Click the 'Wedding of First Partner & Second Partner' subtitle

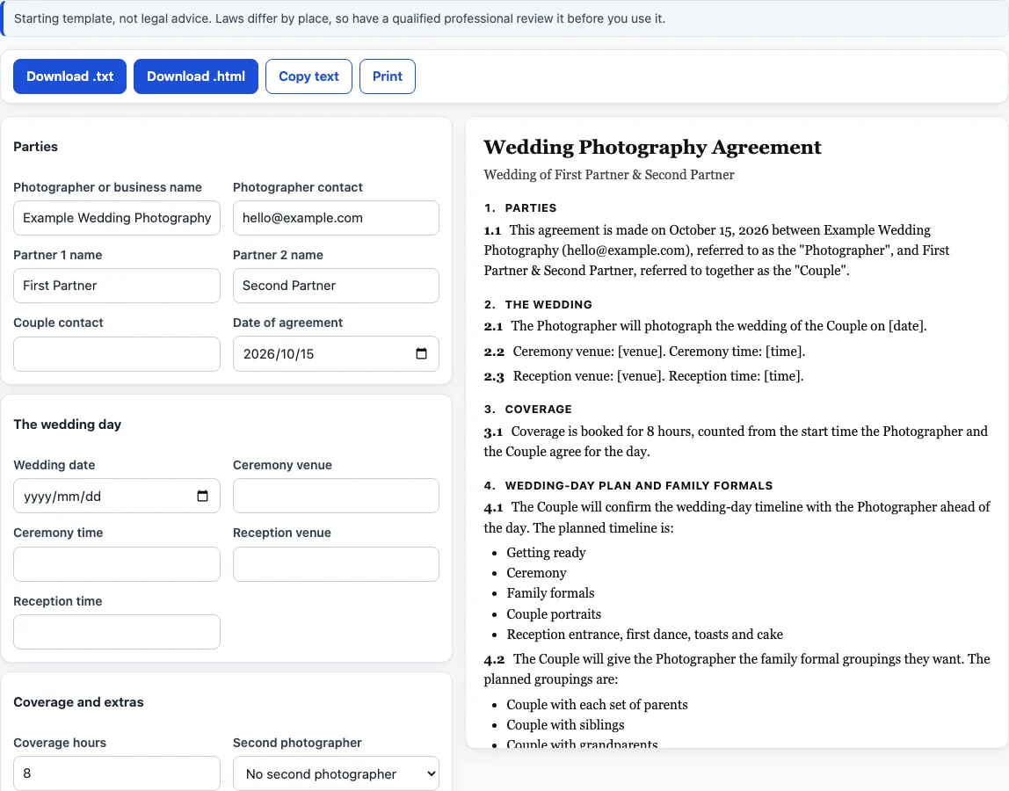(609, 174)
